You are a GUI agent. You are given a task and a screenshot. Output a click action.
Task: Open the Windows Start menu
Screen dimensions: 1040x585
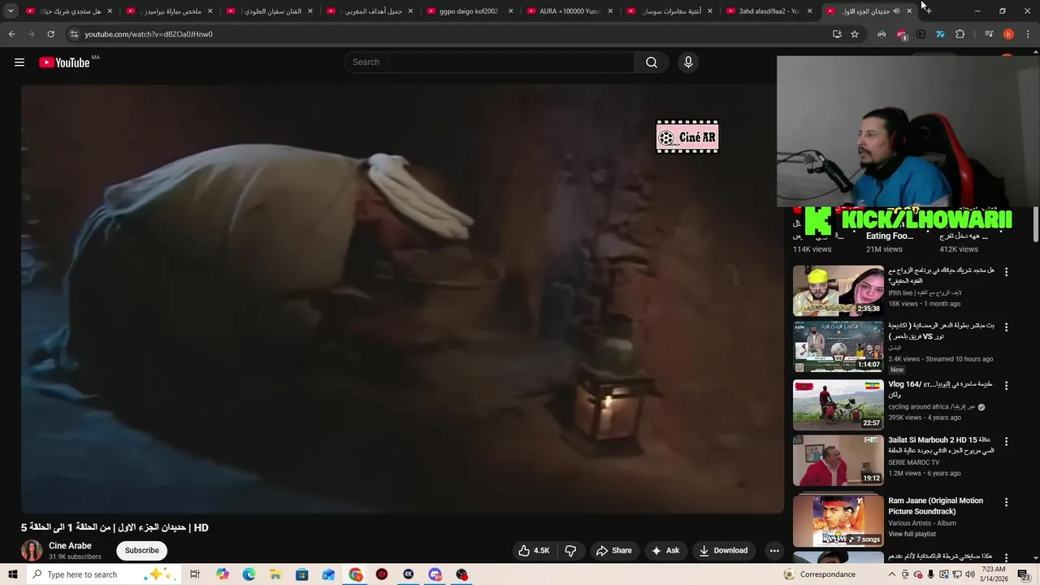[x=12, y=574]
